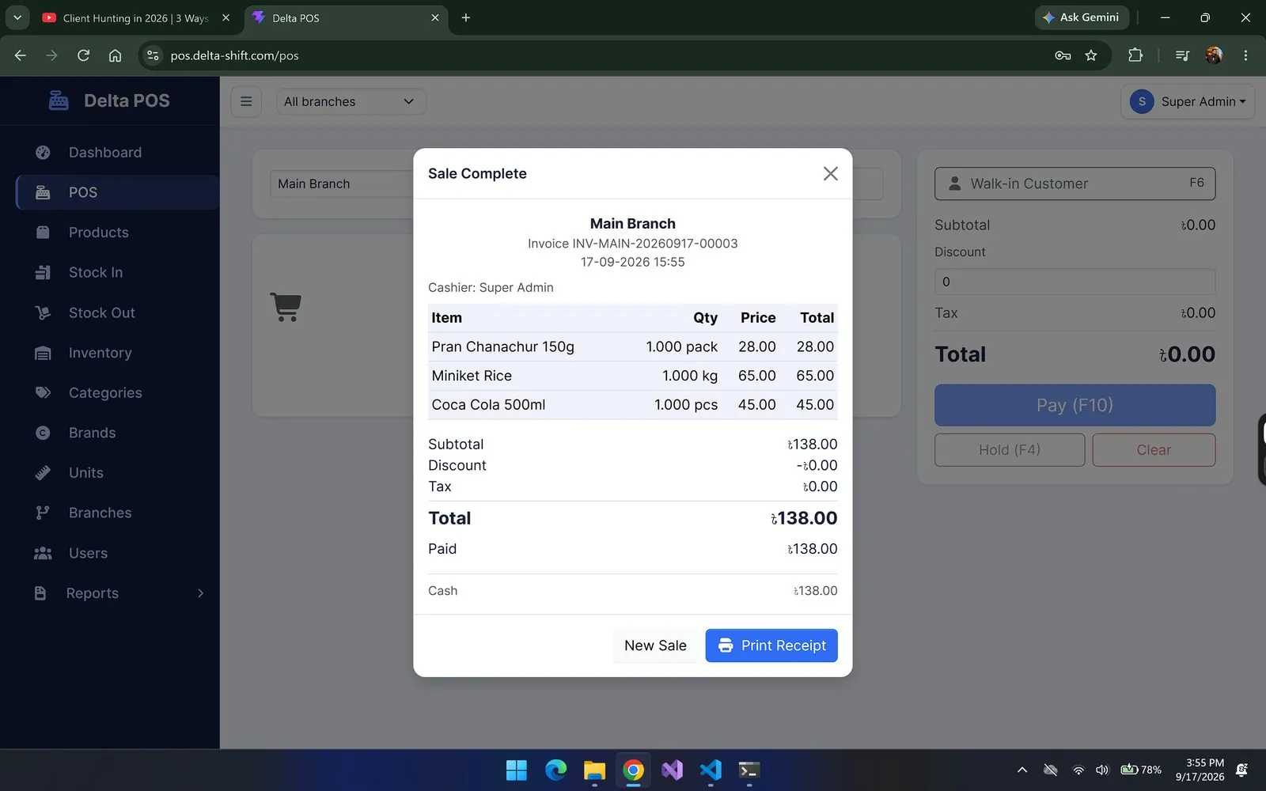
Task: Click the Pay (F10) button
Action: (1075, 405)
